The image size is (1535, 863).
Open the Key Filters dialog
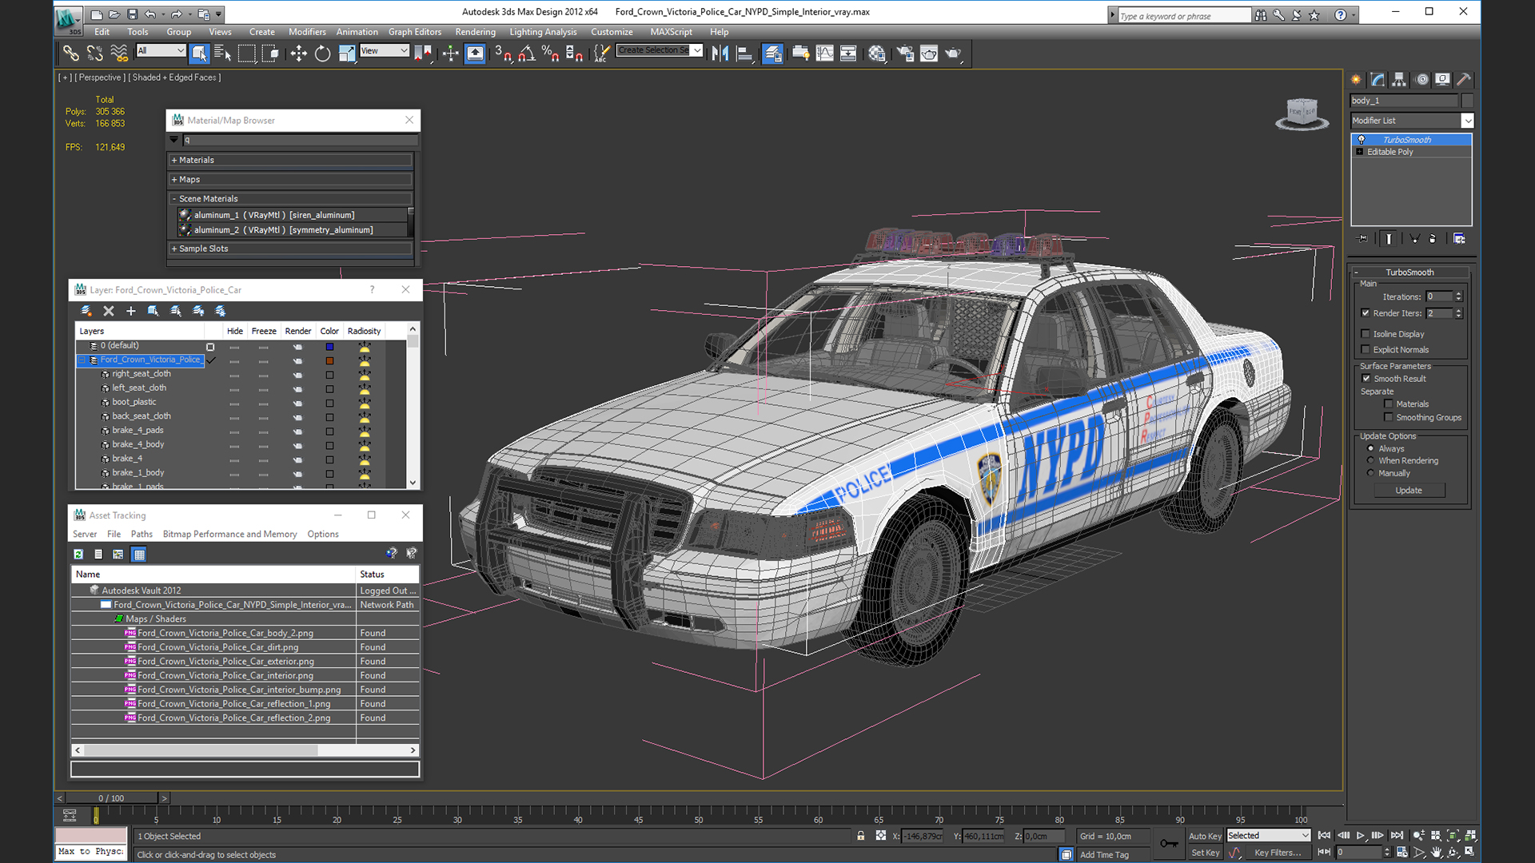point(1278,853)
